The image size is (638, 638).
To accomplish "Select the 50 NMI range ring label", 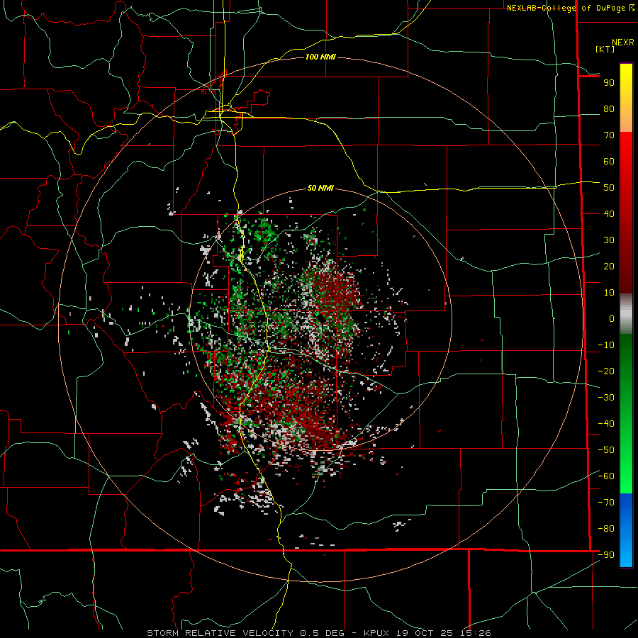I will click(x=320, y=188).
